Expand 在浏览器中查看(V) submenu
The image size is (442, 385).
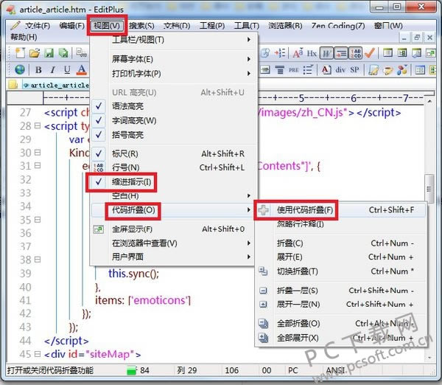(x=173, y=243)
